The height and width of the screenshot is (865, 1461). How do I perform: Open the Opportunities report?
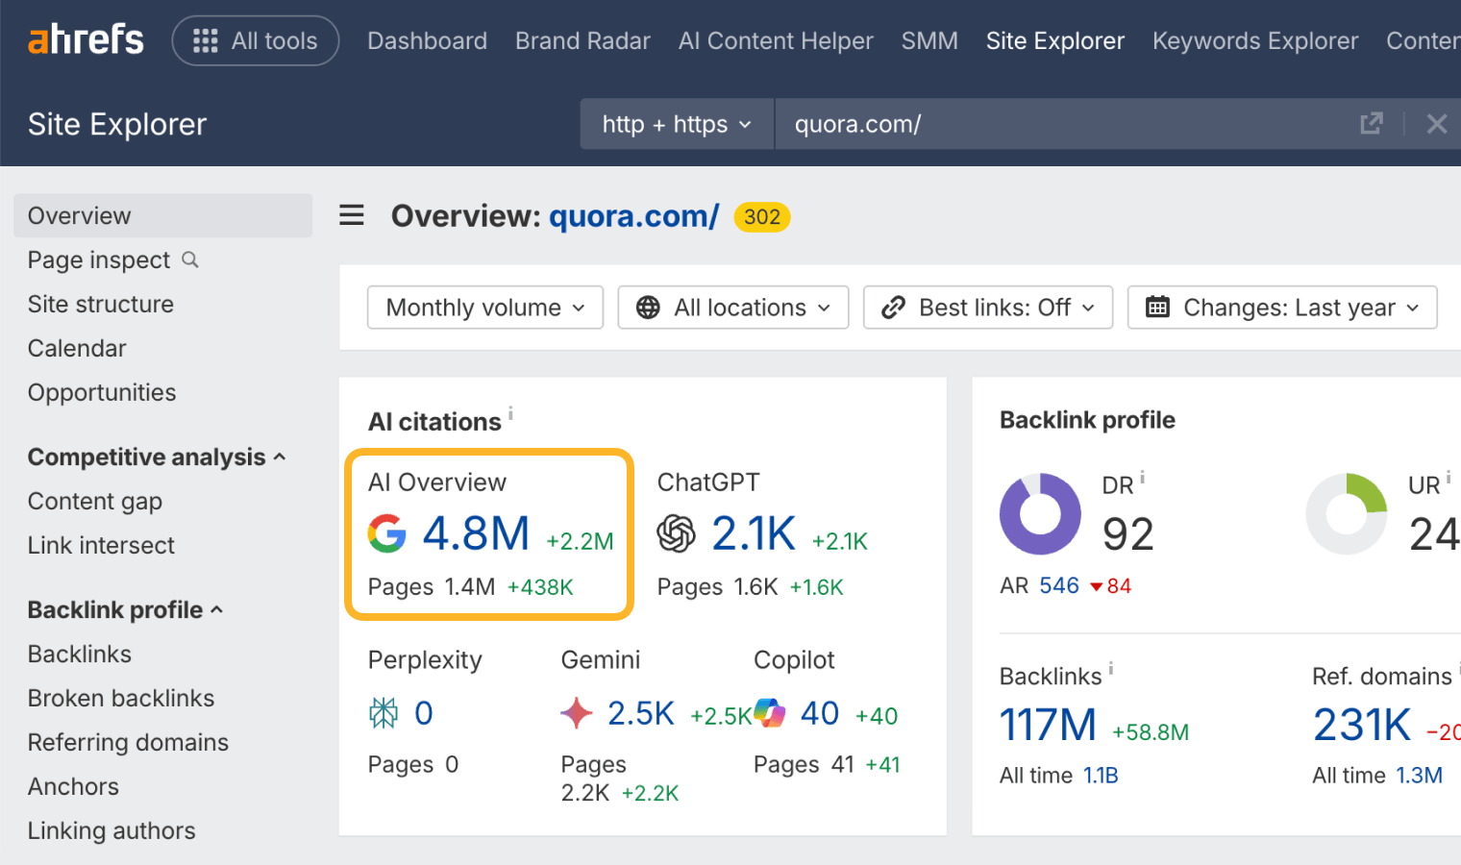(102, 392)
